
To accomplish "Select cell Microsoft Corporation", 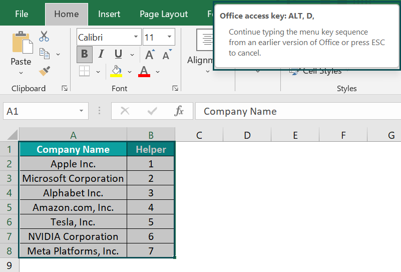I will pos(73,178).
